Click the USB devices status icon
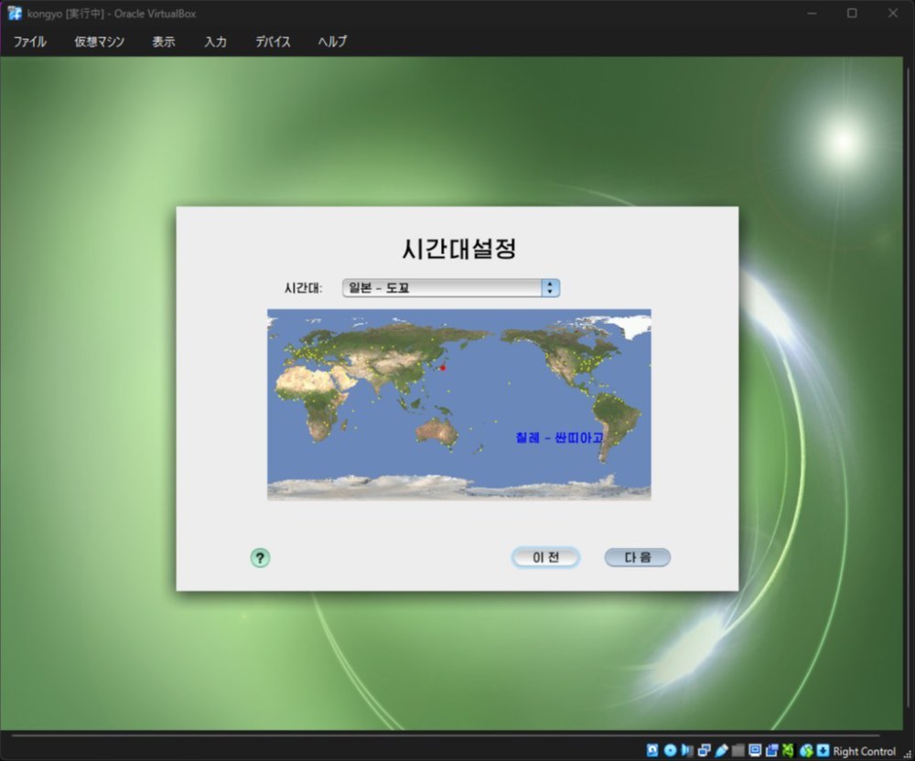The image size is (915, 761). pyautogui.click(x=721, y=751)
